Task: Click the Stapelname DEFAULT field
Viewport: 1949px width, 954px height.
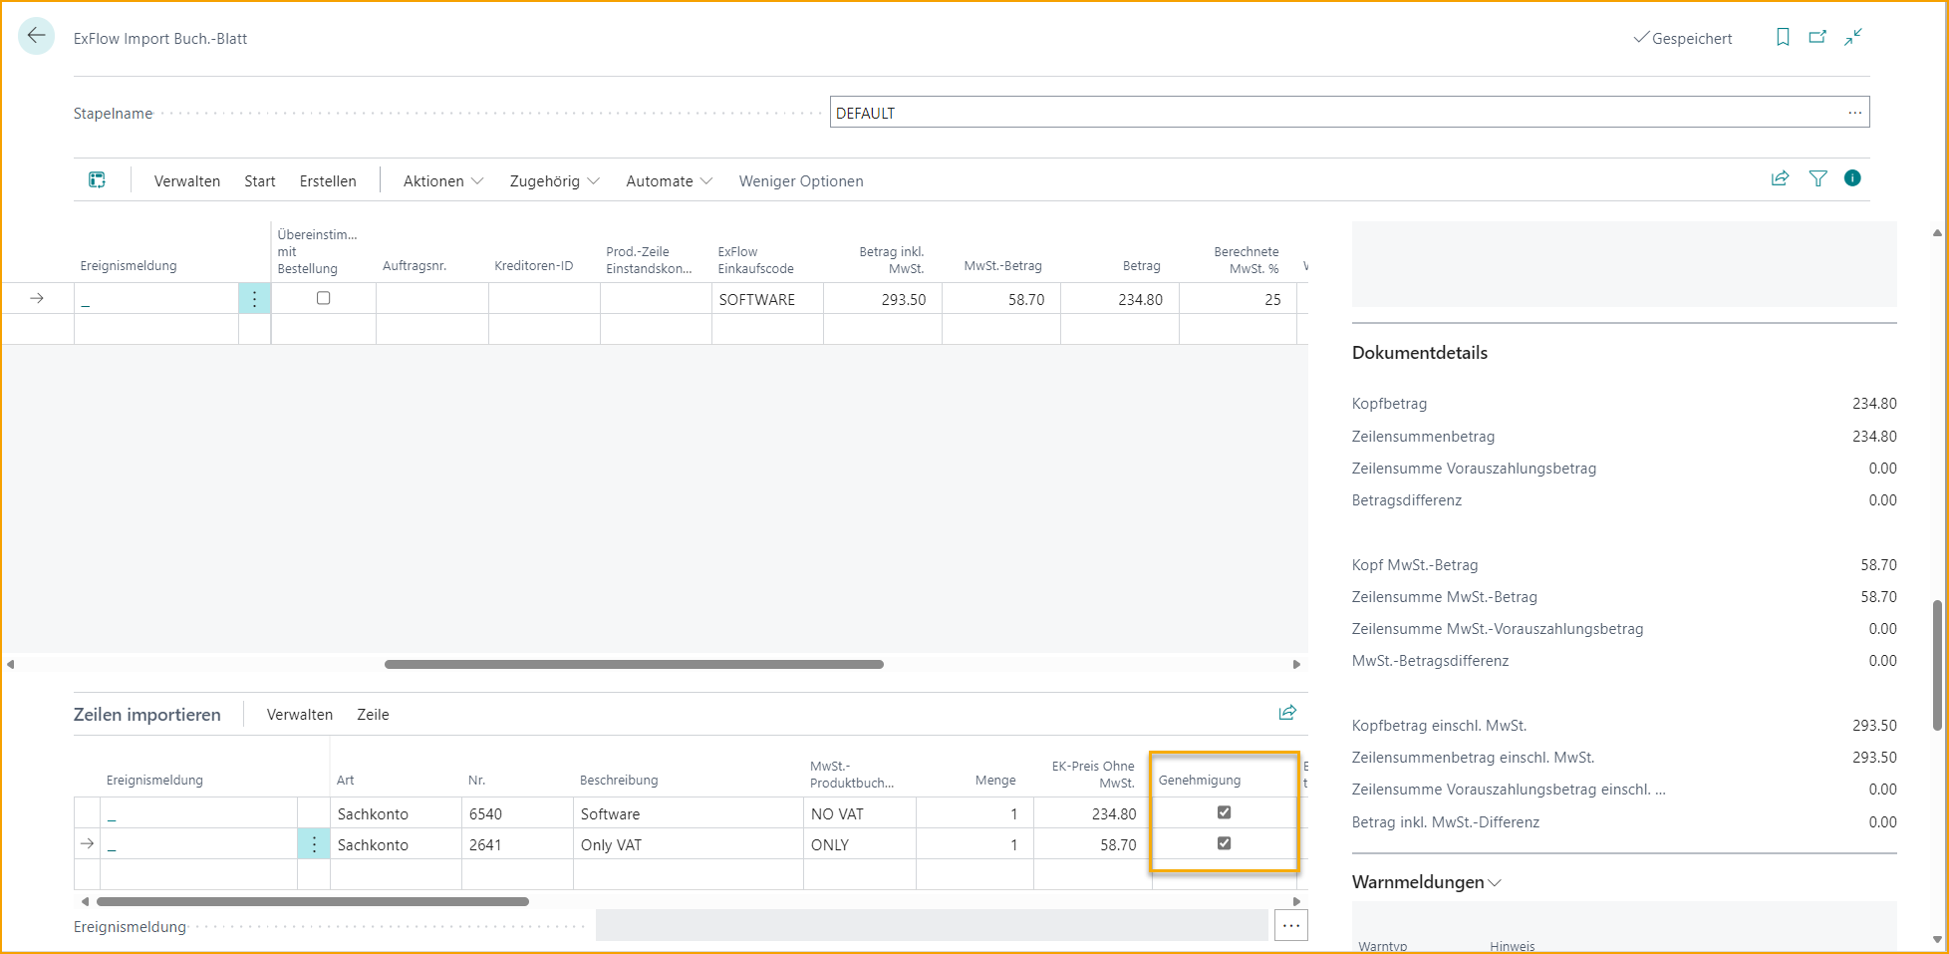Action: click(1349, 112)
